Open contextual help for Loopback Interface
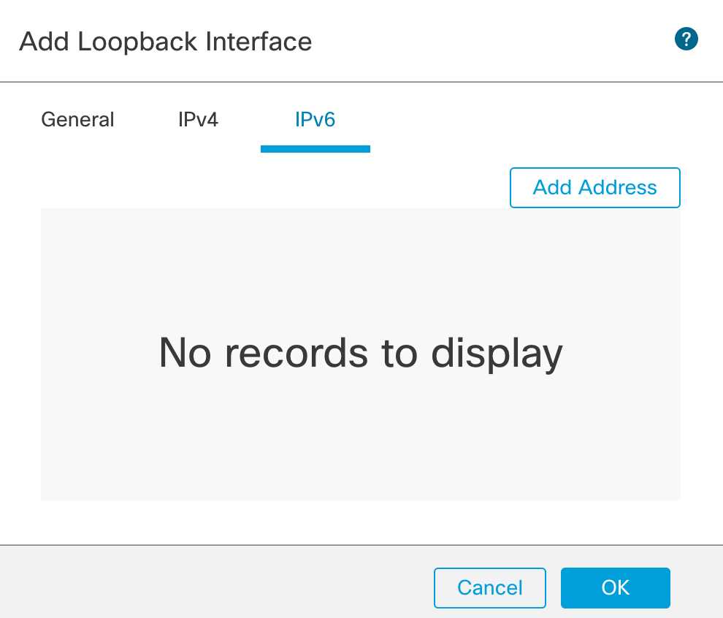The width and height of the screenshot is (723, 618). (686, 39)
